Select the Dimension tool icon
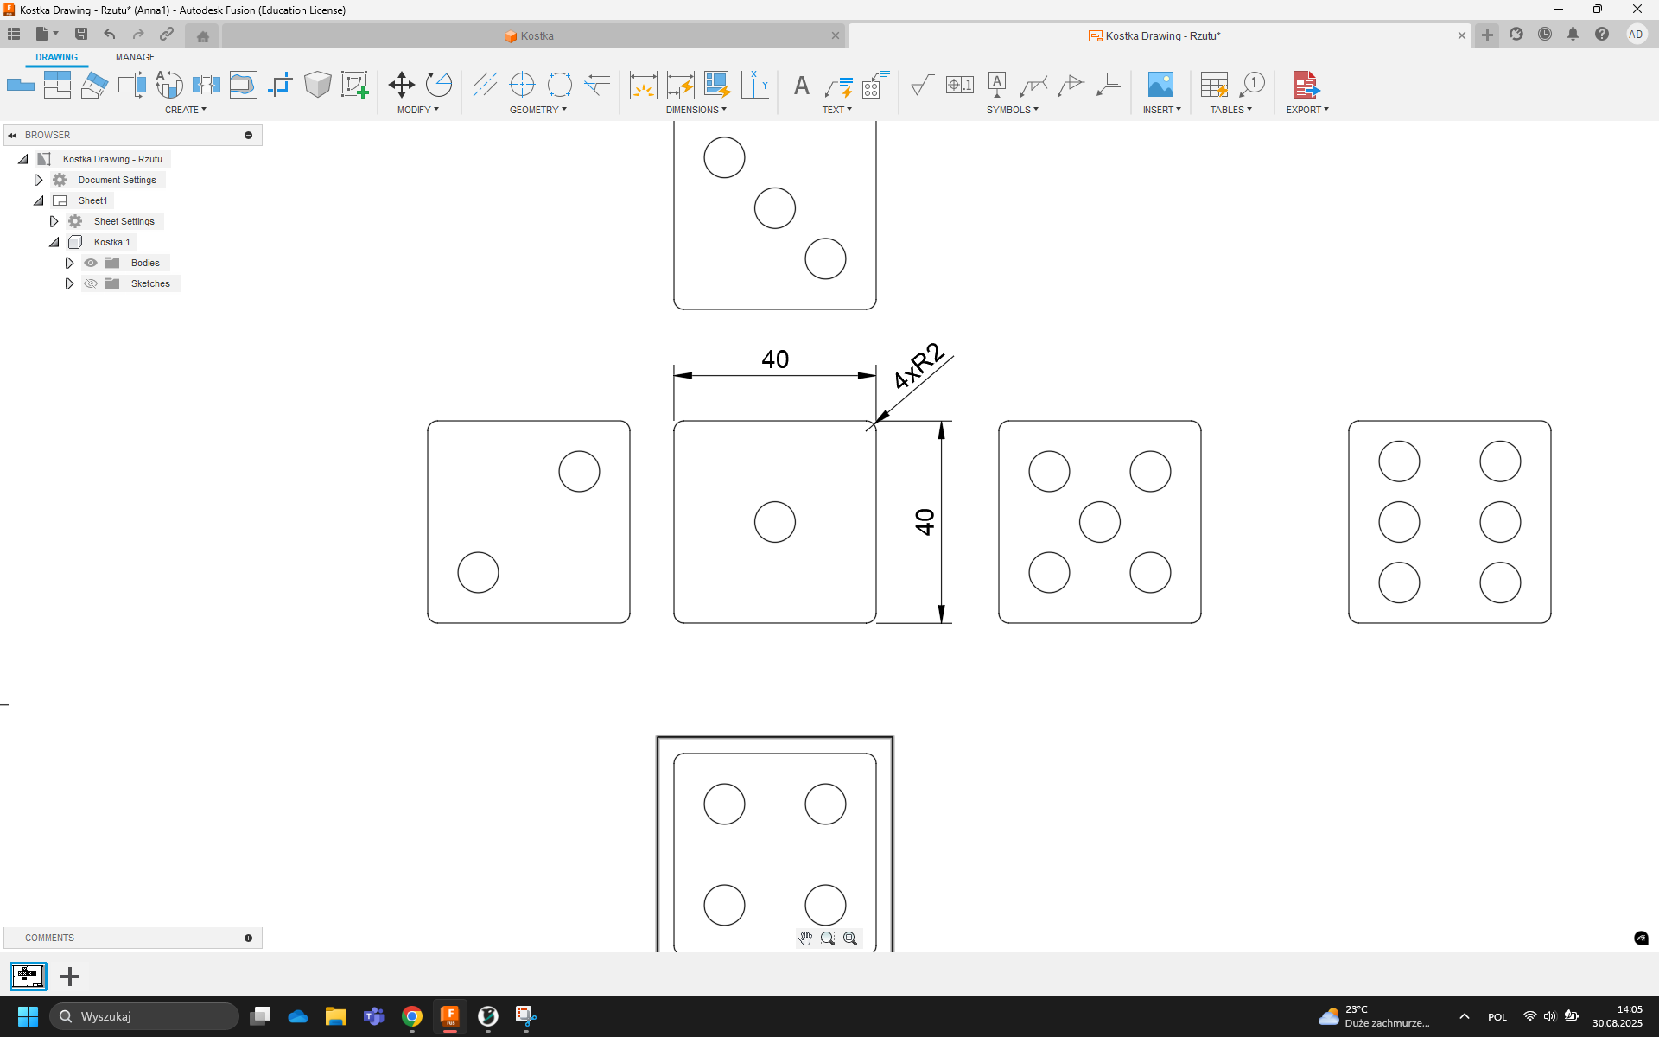Image resolution: width=1659 pixels, height=1037 pixels. (643, 85)
